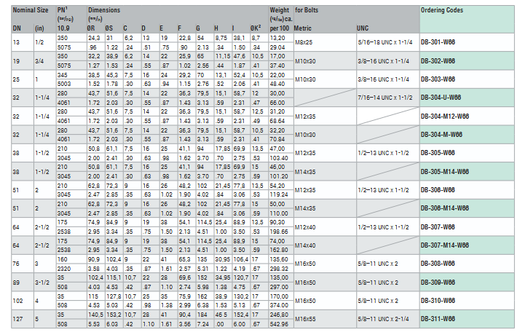Select the M8x25 metric bolt cell
Image resolution: width=520 pixels, height=335 pixels.
tap(304, 41)
